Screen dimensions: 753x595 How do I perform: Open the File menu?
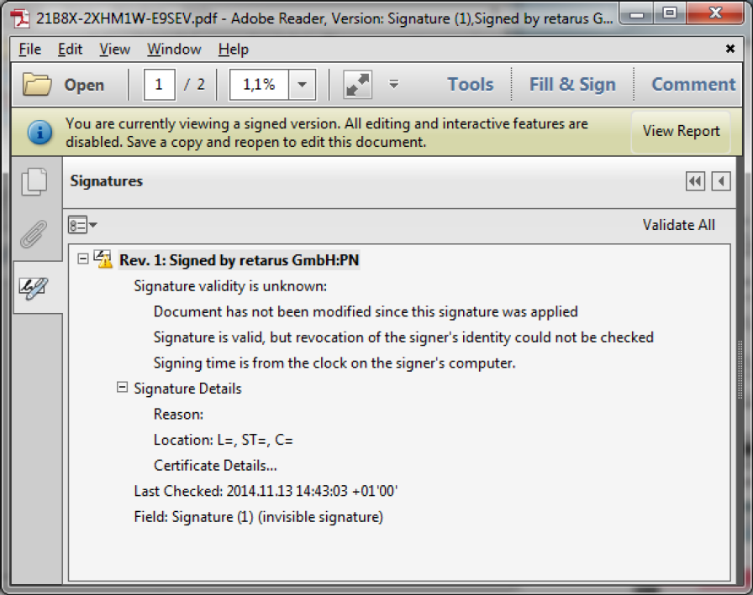coord(29,50)
